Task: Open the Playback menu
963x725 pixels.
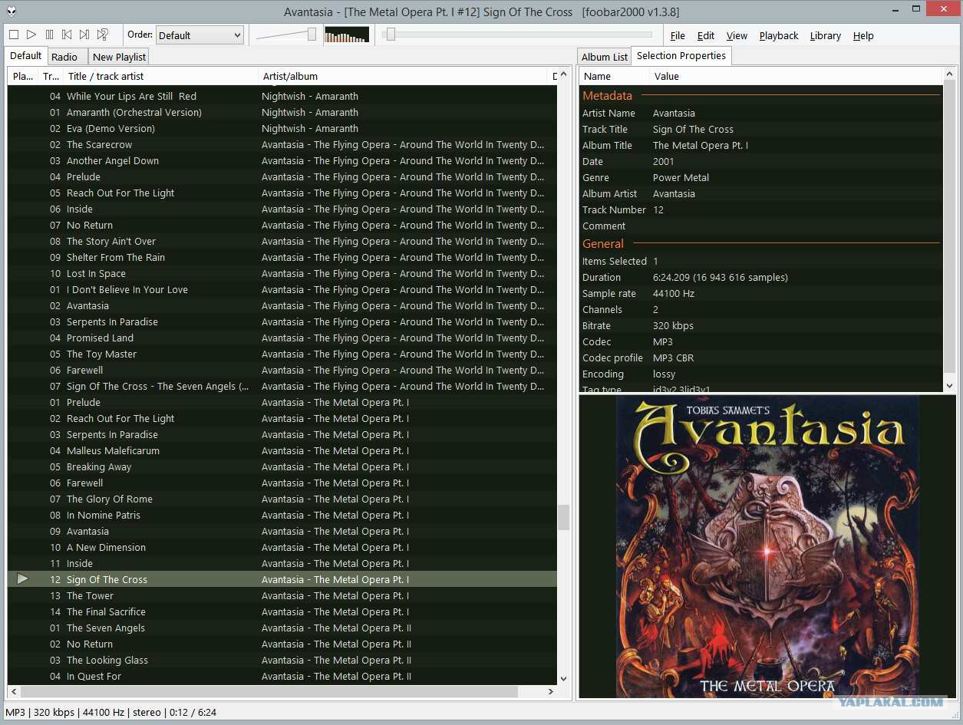Action: [x=778, y=35]
